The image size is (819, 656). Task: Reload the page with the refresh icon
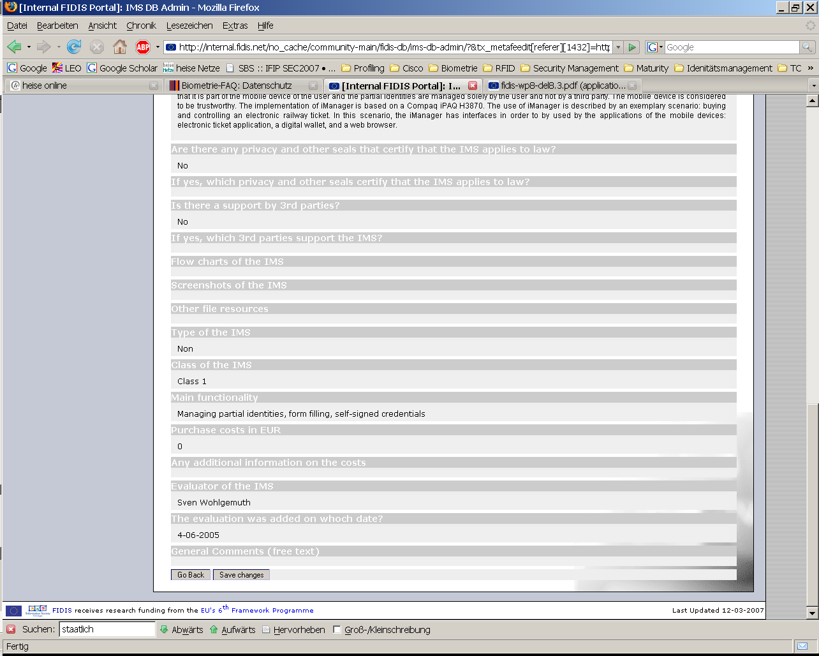click(x=74, y=47)
